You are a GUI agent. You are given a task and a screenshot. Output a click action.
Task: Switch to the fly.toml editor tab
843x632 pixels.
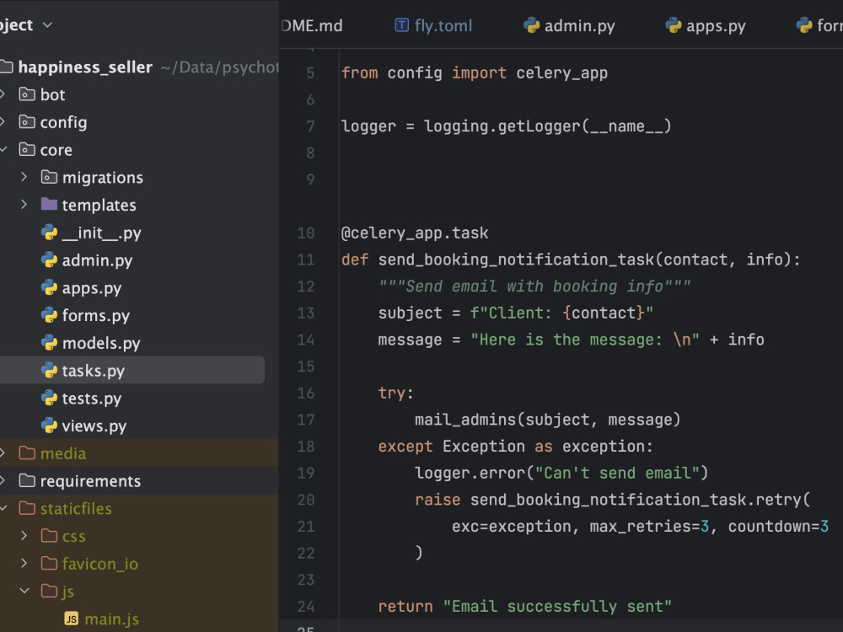tap(433, 25)
